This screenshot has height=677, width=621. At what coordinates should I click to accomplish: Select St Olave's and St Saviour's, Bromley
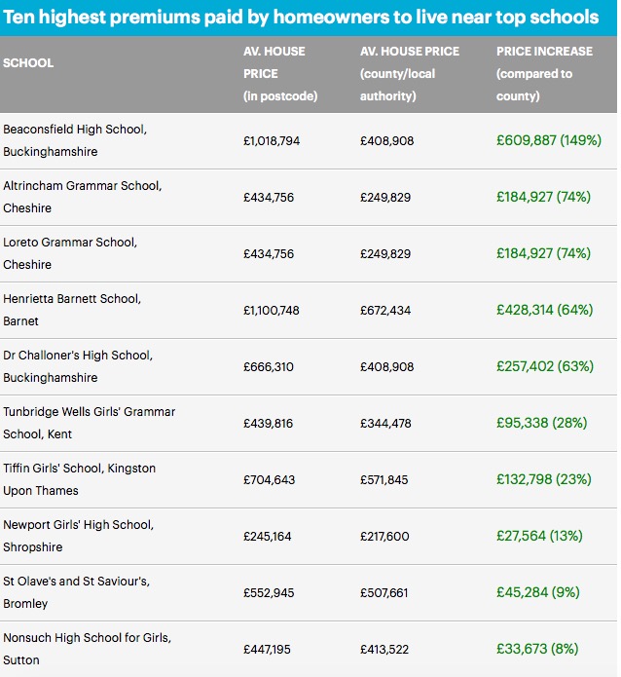pos(76,592)
